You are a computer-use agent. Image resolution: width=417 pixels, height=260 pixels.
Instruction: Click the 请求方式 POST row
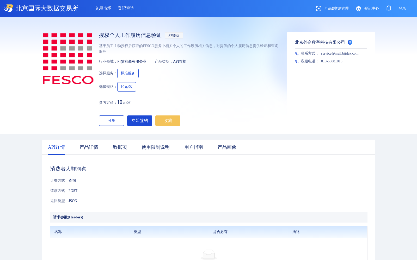click(x=64, y=191)
